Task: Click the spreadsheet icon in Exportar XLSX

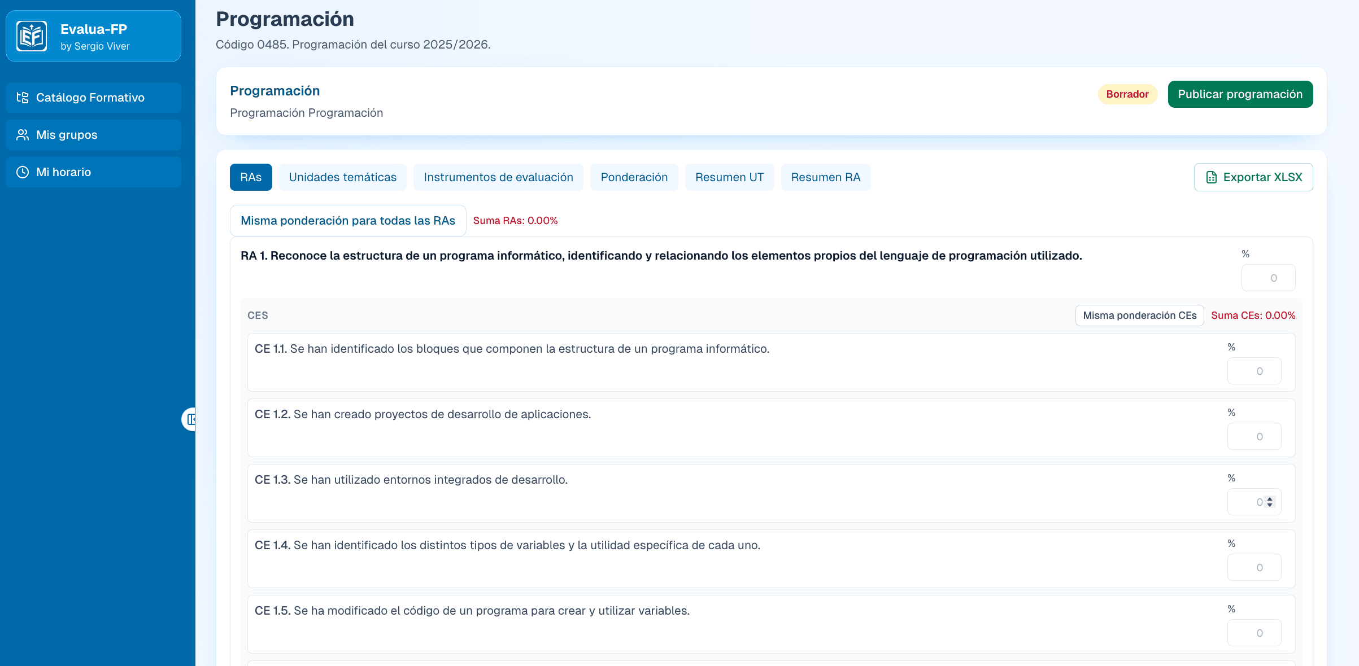Action: click(1212, 177)
